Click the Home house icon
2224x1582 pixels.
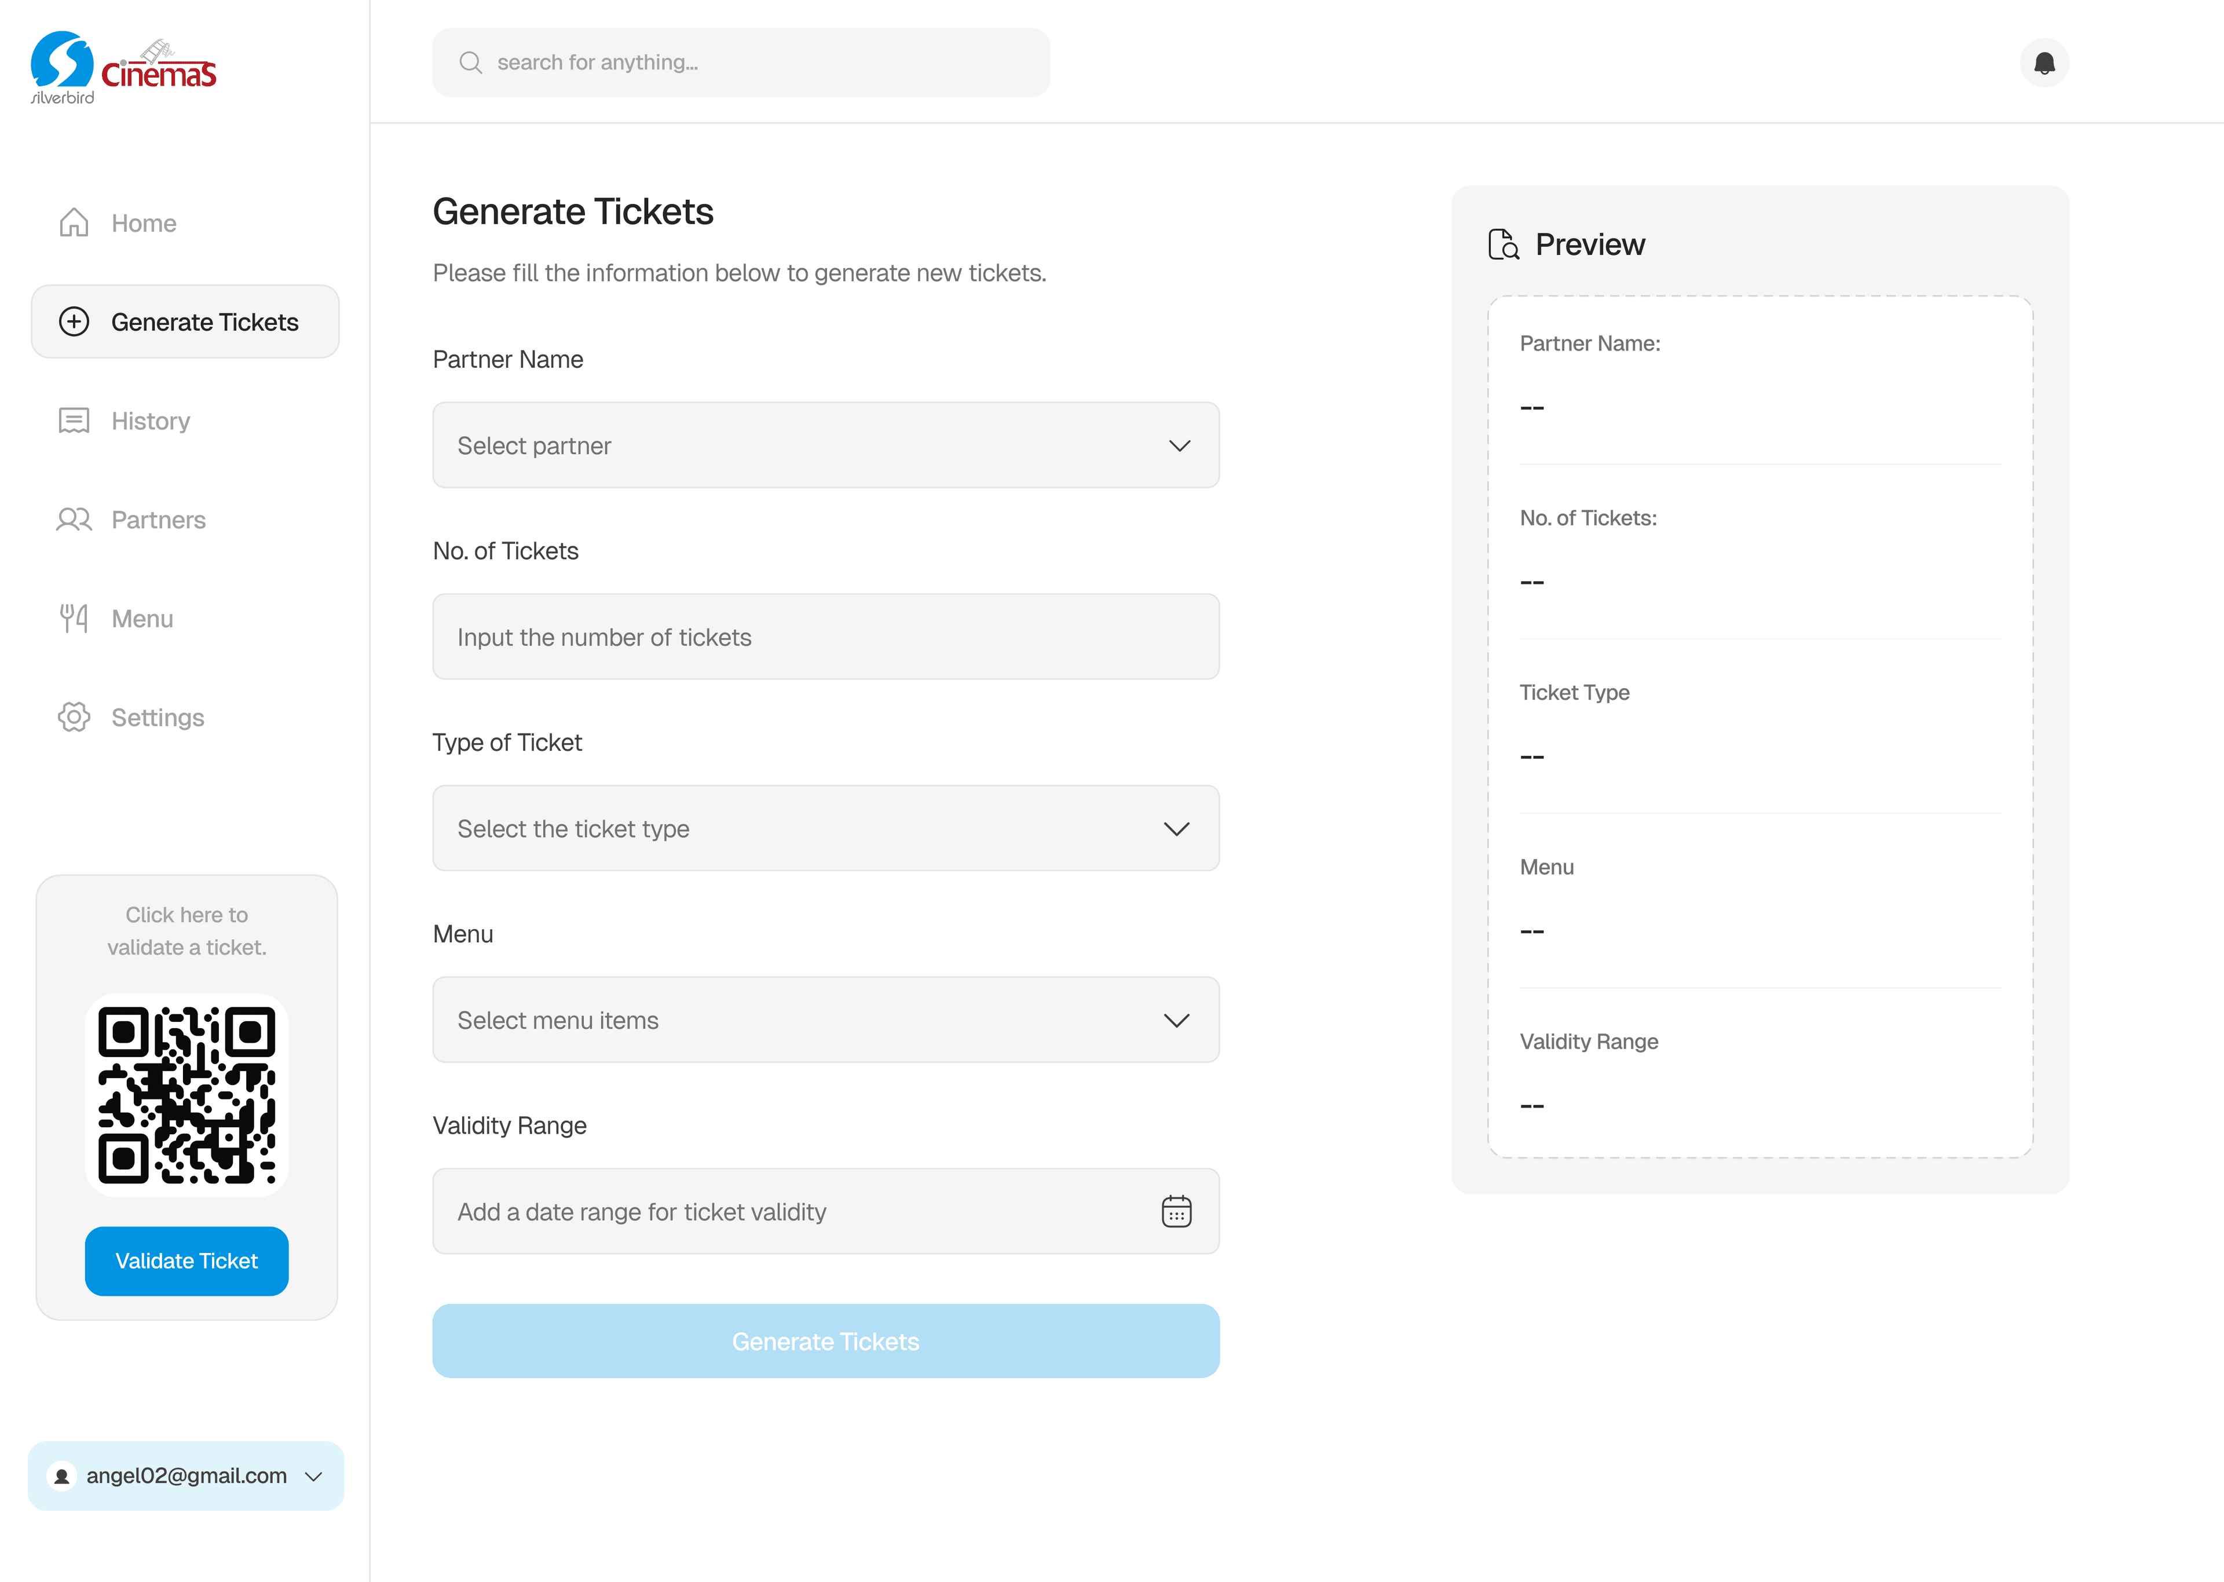pos(74,223)
